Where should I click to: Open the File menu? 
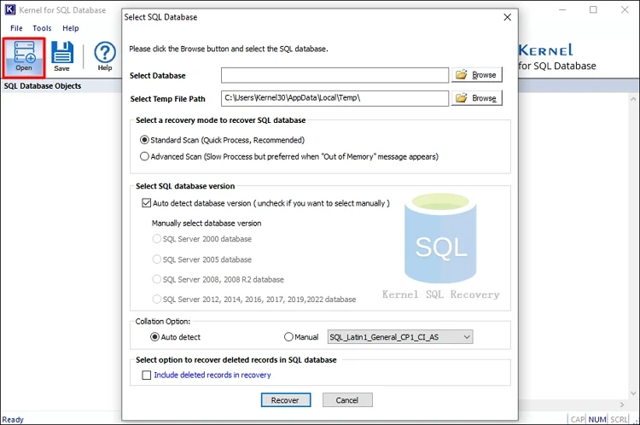pos(16,28)
